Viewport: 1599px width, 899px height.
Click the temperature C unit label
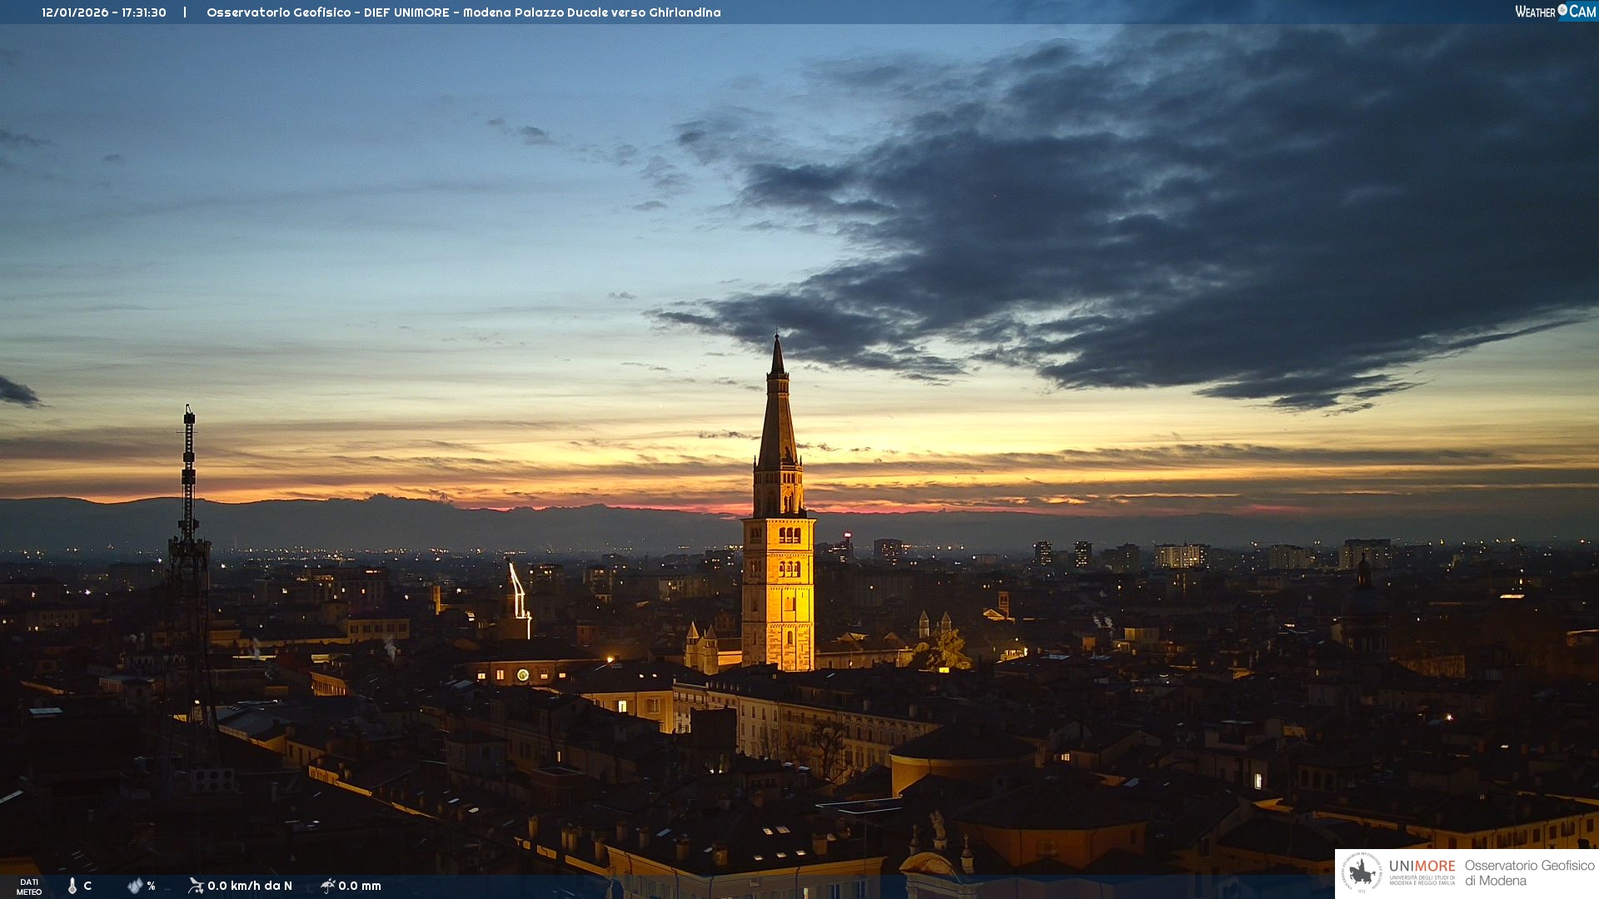coord(87,886)
